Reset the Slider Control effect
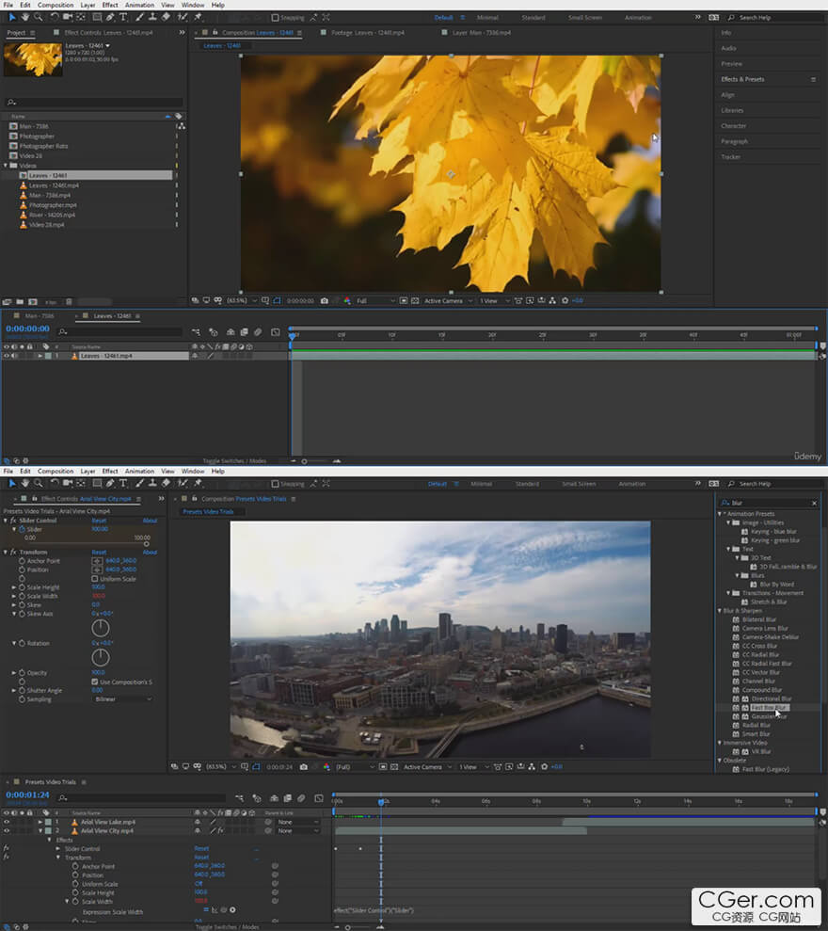The width and height of the screenshot is (828, 931). pos(99,521)
